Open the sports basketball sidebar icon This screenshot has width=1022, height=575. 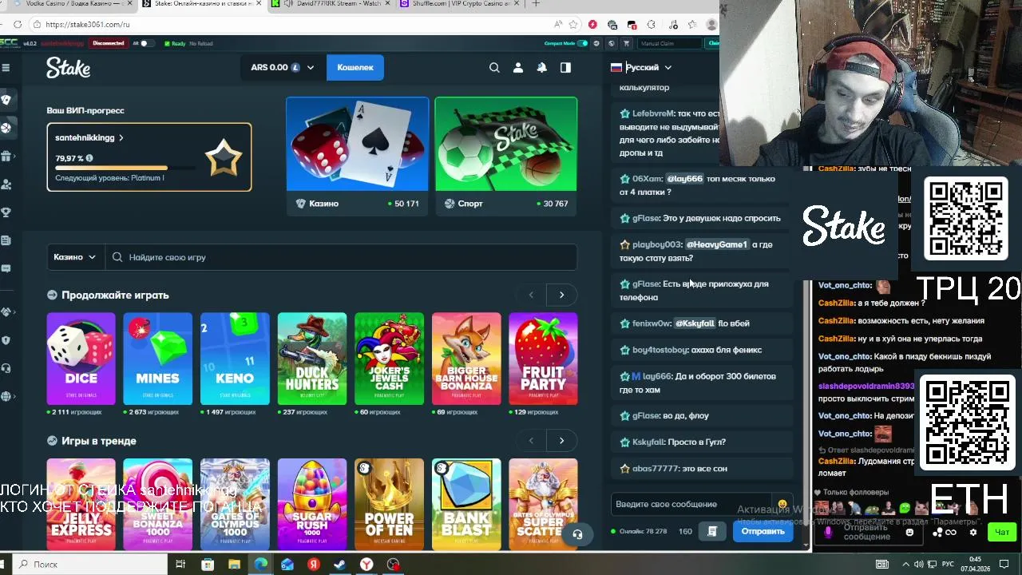pyautogui.click(x=6, y=128)
